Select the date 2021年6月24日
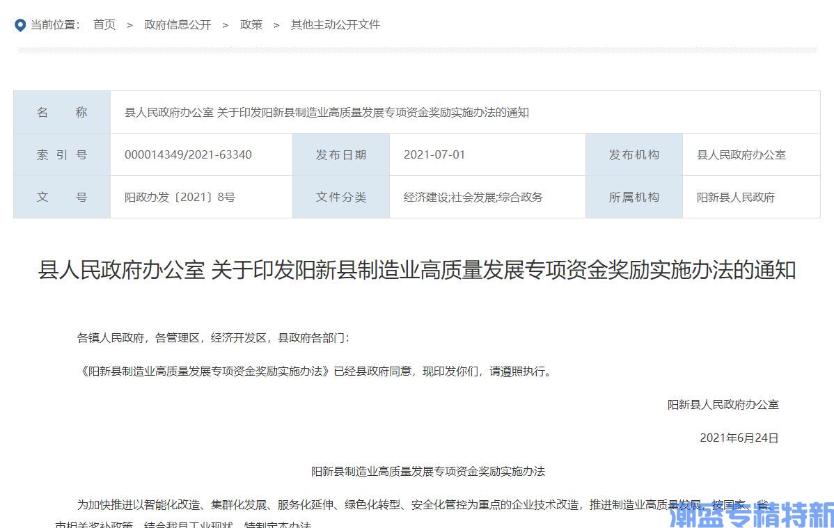The width and height of the screenshot is (834, 528). 739,438
